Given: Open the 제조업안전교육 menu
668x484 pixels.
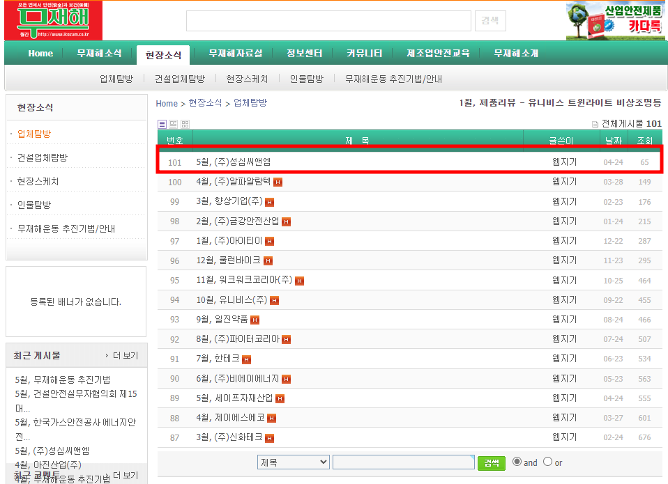Looking at the screenshot, I should click(x=439, y=53).
